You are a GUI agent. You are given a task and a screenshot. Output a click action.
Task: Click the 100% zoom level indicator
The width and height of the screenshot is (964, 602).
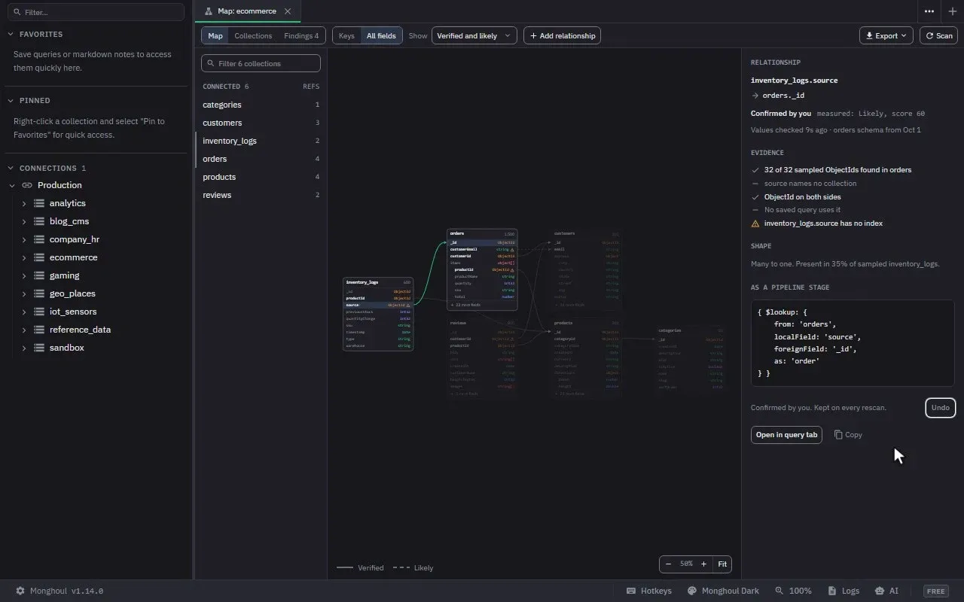(794, 591)
